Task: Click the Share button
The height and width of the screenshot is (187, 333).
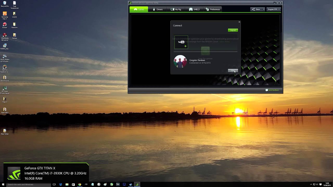Action: 256,9
